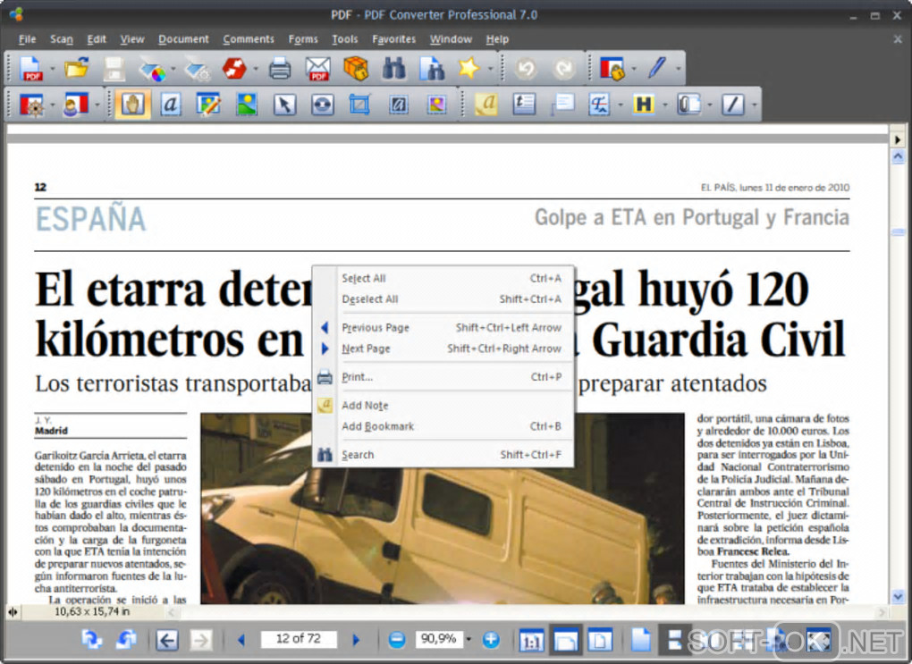The width and height of the screenshot is (912, 664).
Task: Select the arrow pointer tool
Action: [284, 105]
